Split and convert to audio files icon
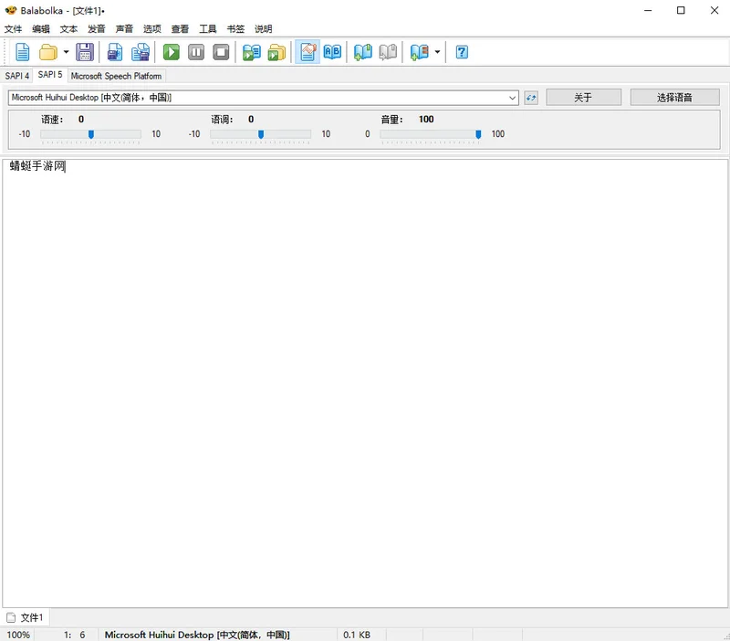 [141, 52]
